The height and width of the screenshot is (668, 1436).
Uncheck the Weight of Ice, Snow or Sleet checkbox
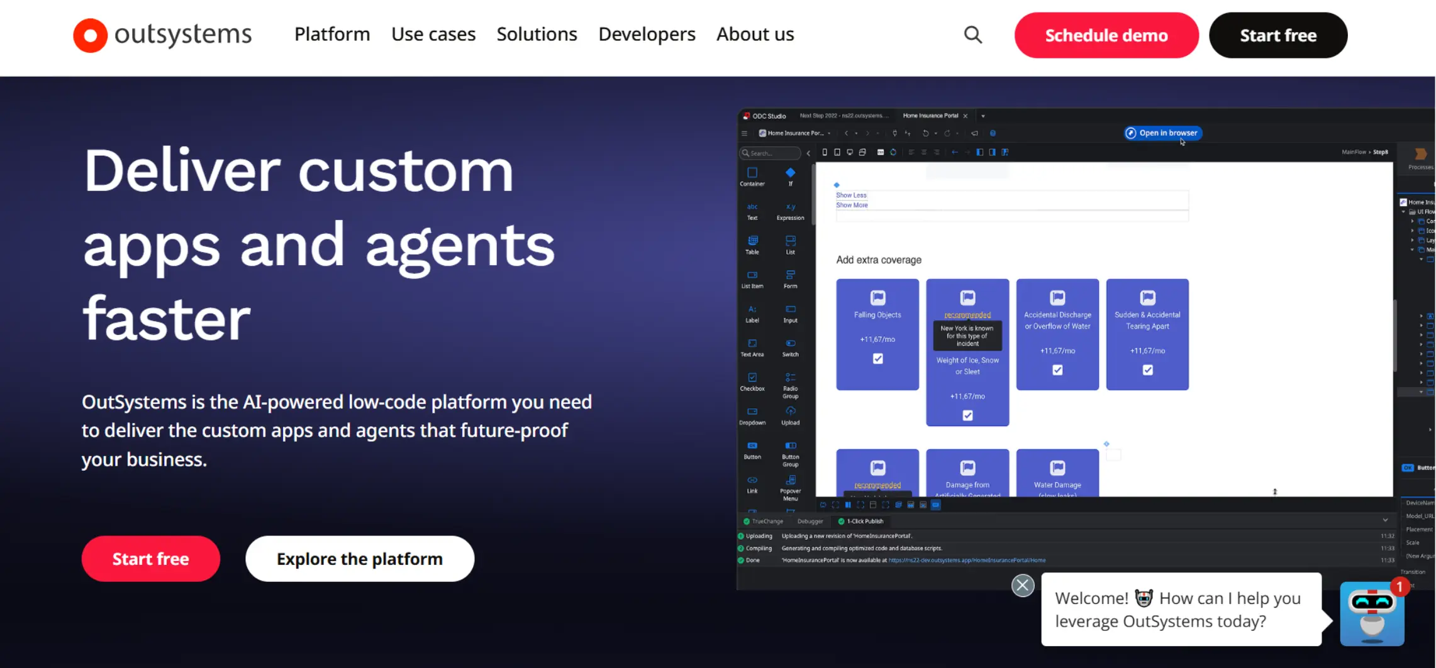[x=967, y=415]
